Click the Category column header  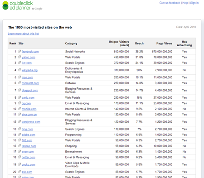pyautogui.click(x=71, y=43)
